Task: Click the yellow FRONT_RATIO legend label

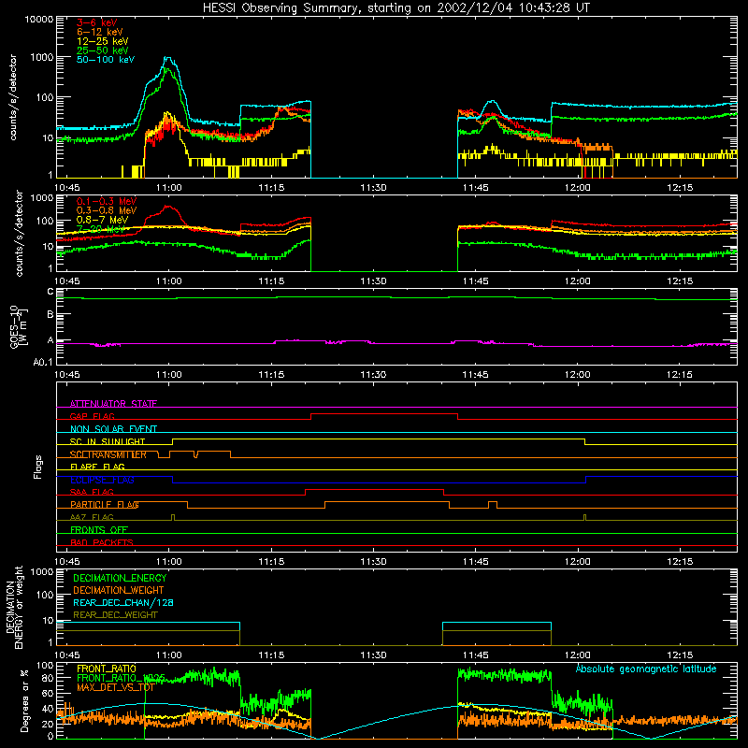Action: (107, 669)
